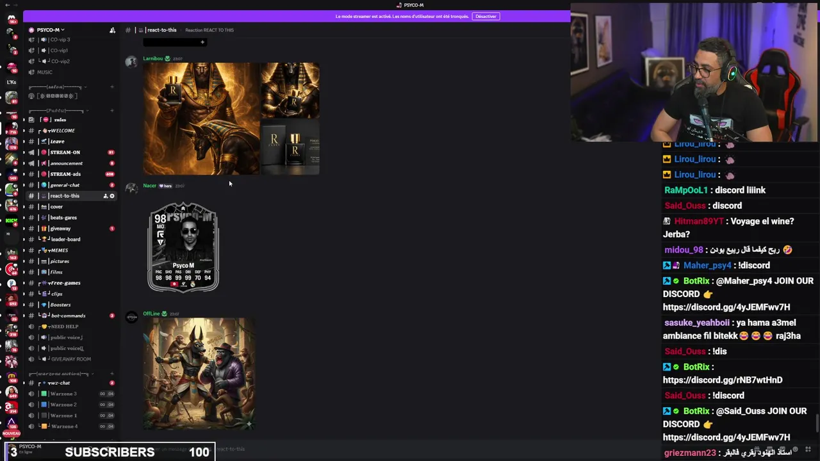Open the Leave channel

click(70, 142)
